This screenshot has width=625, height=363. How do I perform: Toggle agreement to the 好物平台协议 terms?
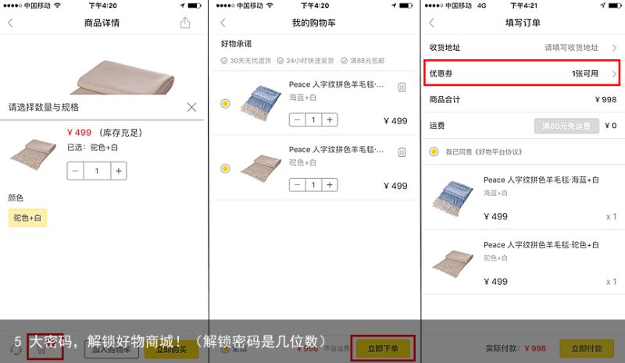(434, 151)
